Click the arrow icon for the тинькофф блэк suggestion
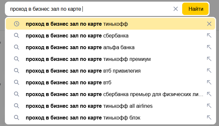The image size is (219, 126). click(209, 118)
